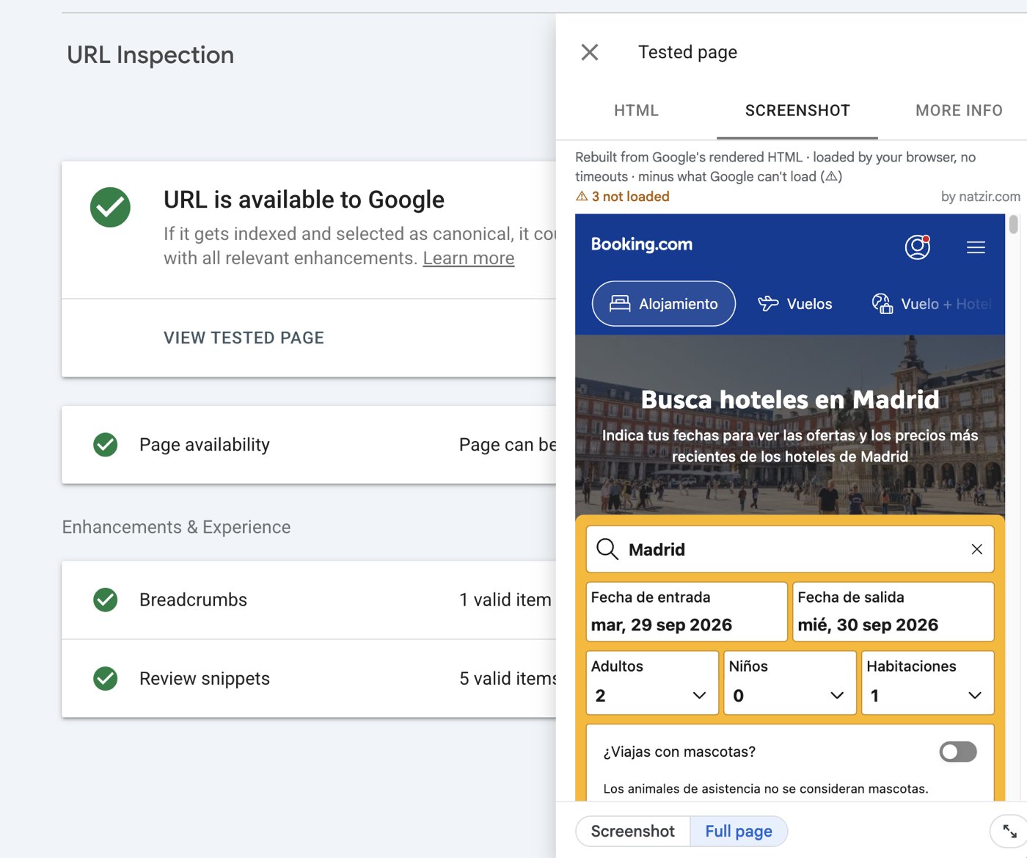Switch to the HTML tab
This screenshot has height=858, width=1027.
[x=636, y=110]
